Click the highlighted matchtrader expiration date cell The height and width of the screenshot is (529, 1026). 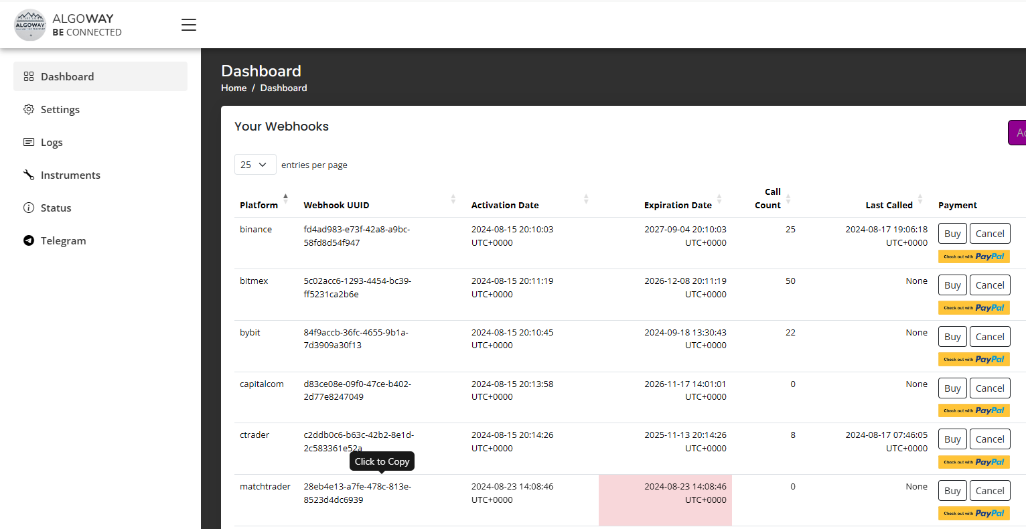(x=665, y=500)
